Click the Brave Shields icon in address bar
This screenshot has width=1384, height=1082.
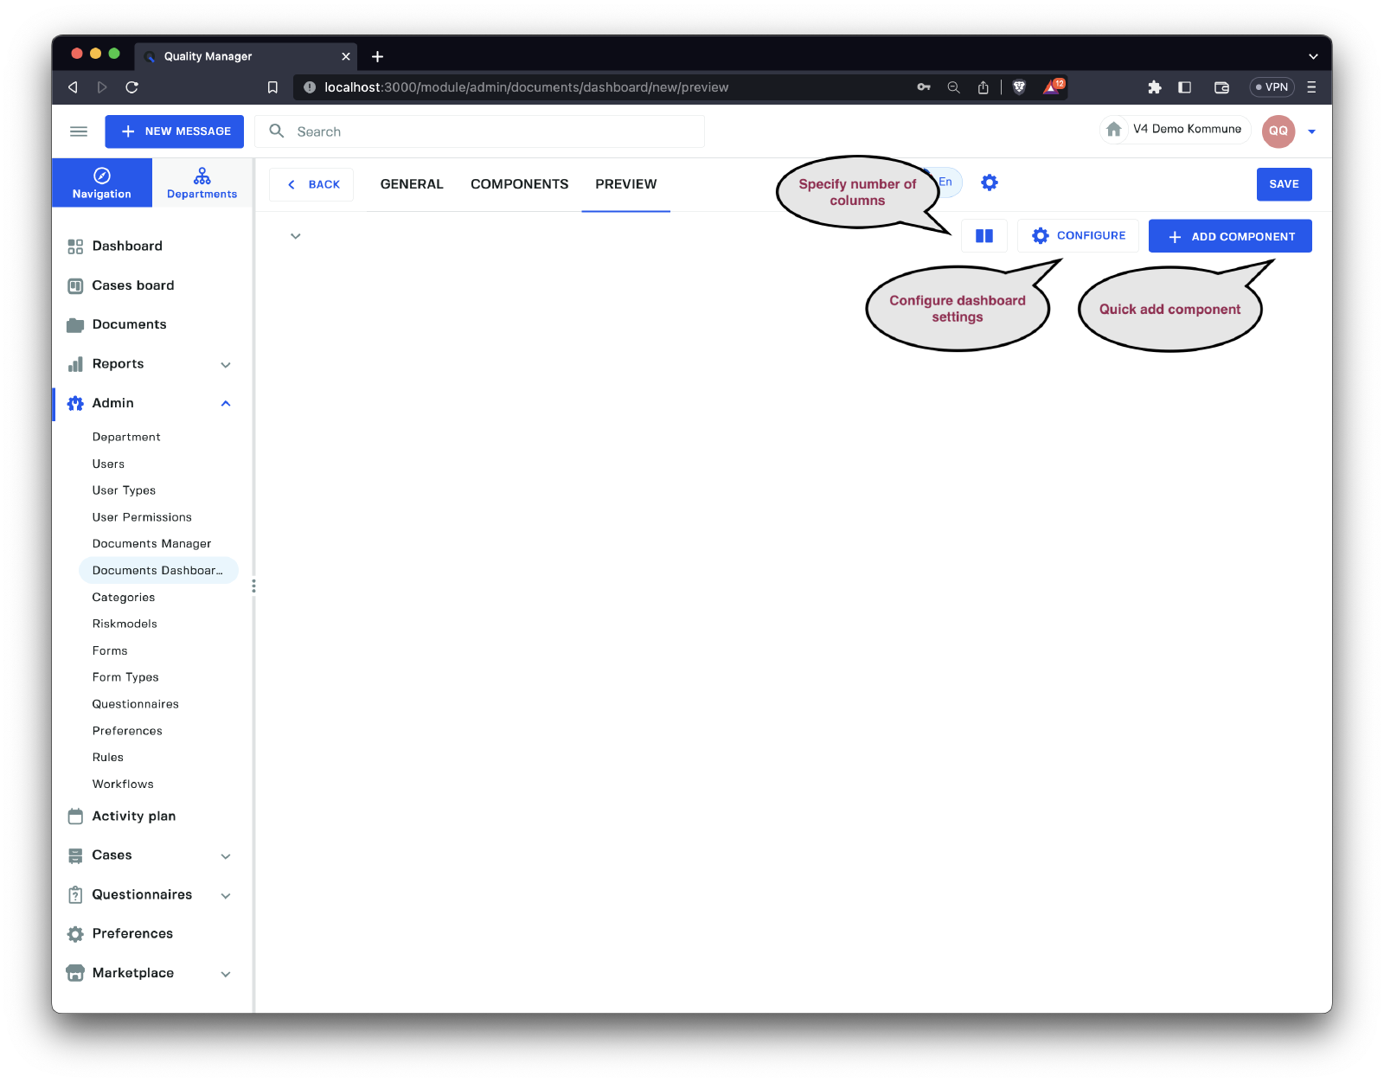[1019, 86]
